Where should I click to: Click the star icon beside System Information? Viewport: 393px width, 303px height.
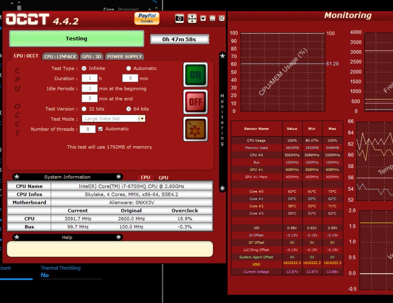coord(17,177)
